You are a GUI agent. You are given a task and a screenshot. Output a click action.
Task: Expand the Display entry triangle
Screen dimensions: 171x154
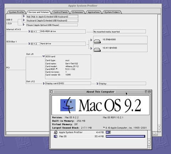click(97, 84)
